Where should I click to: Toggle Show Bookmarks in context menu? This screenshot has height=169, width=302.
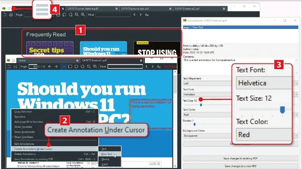click(54, 132)
